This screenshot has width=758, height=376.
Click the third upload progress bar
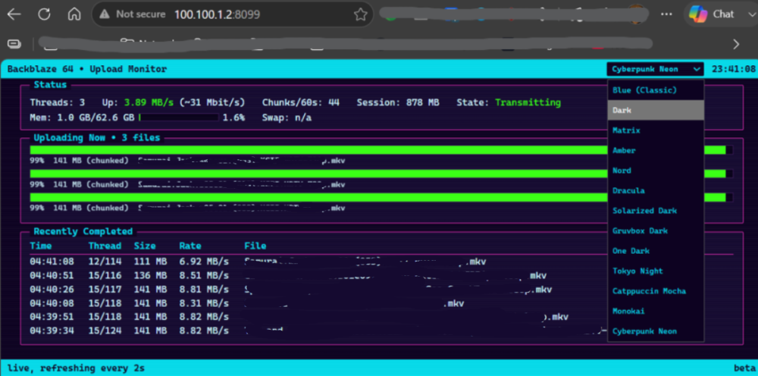(381, 197)
